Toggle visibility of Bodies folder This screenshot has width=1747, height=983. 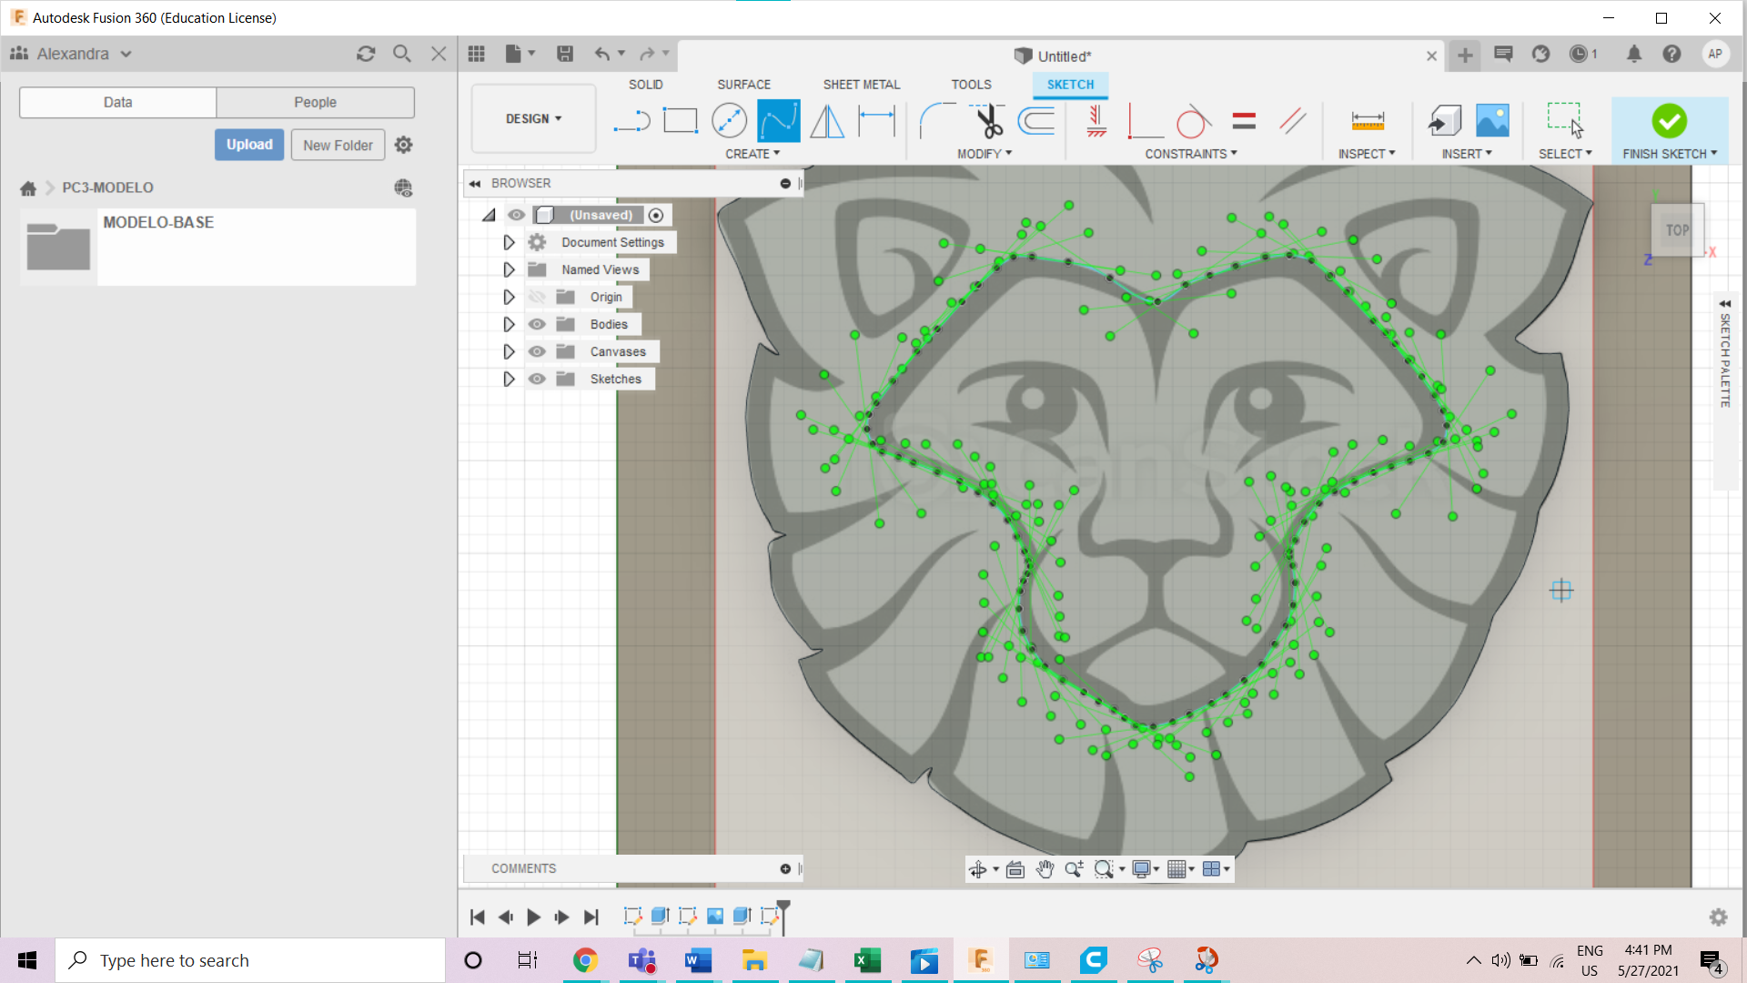[x=537, y=325]
